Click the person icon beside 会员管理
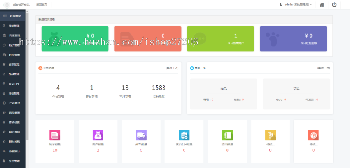The image size is (350, 168). pos(4,161)
